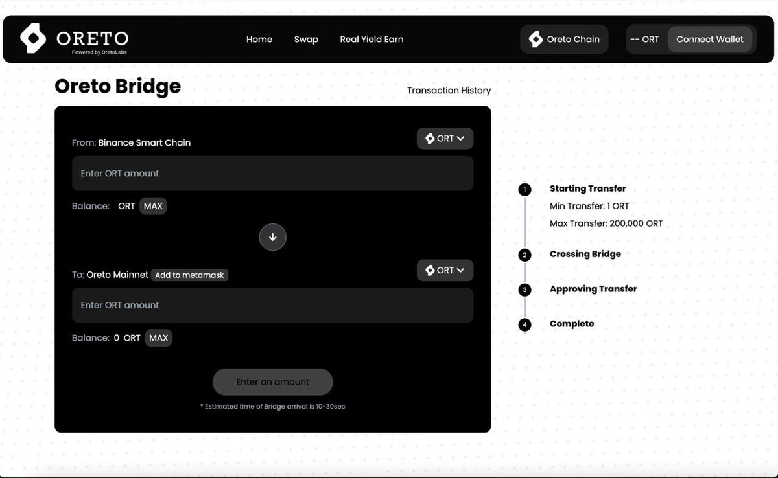Open Real Yield Earn page
The height and width of the screenshot is (478, 778).
click(371, 40)
